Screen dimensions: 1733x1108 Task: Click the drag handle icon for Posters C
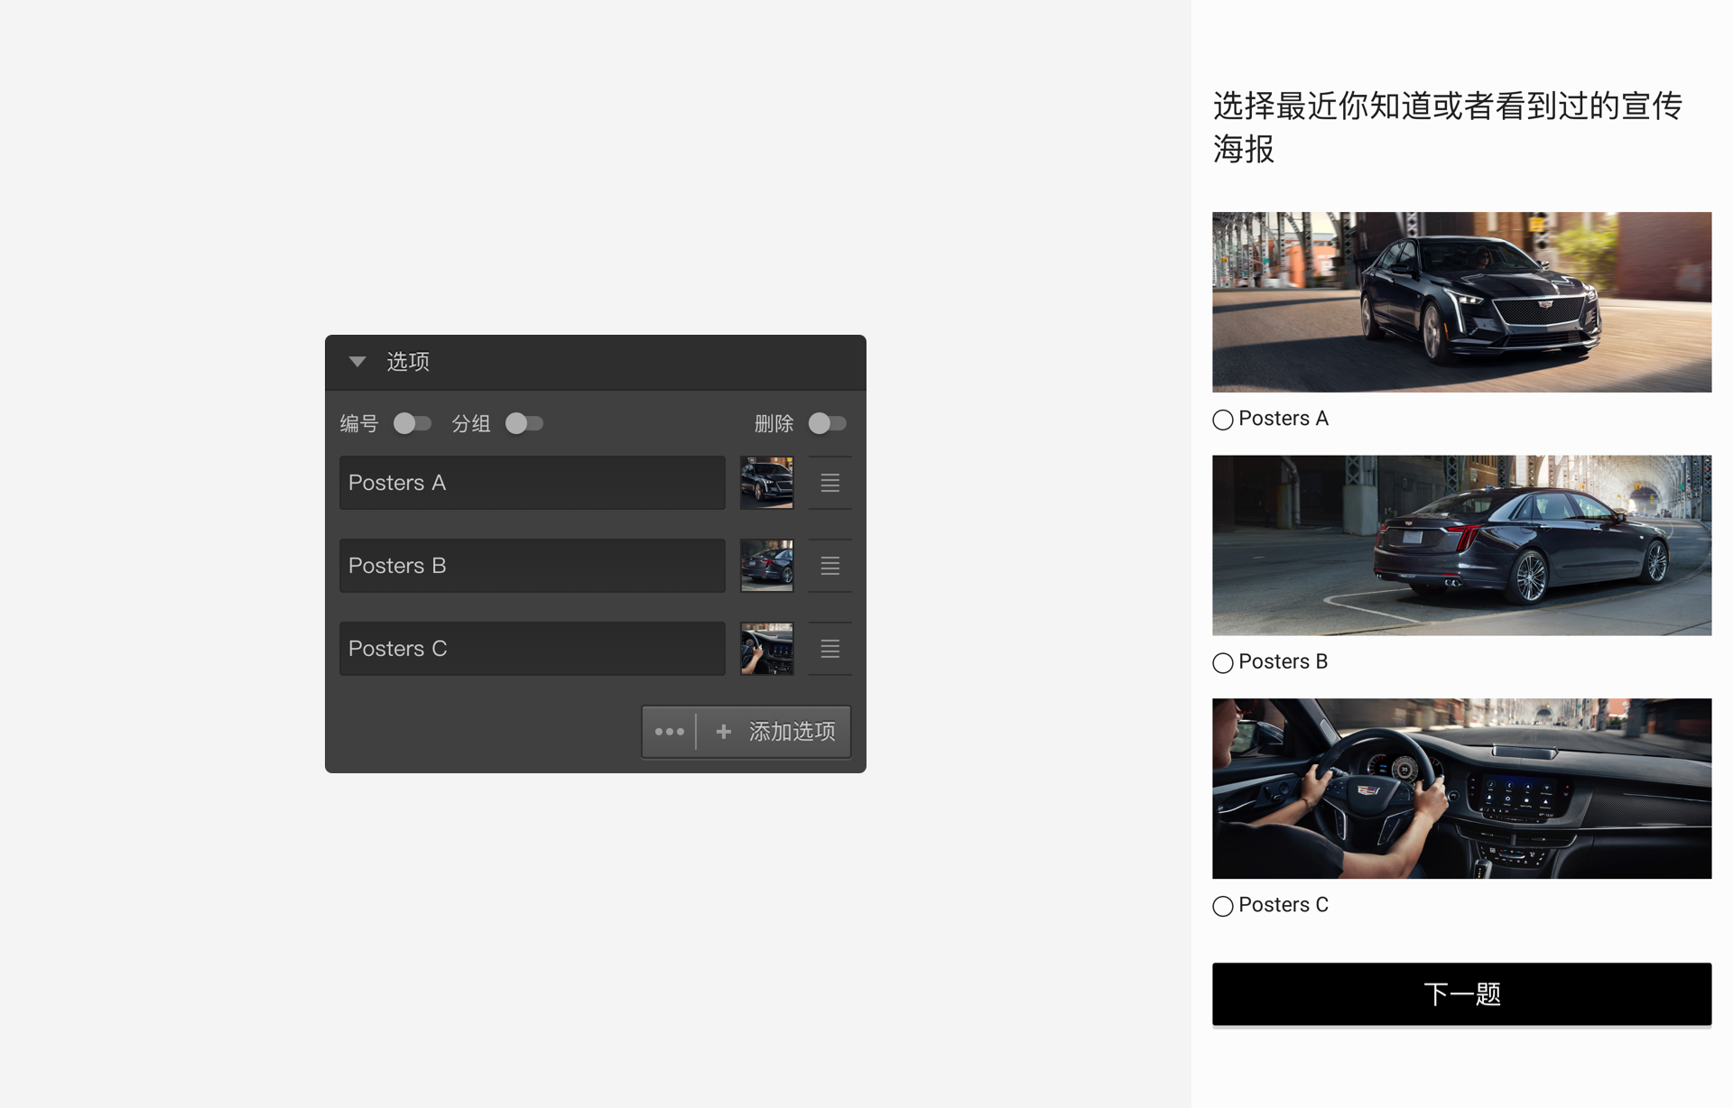point(830,649)
